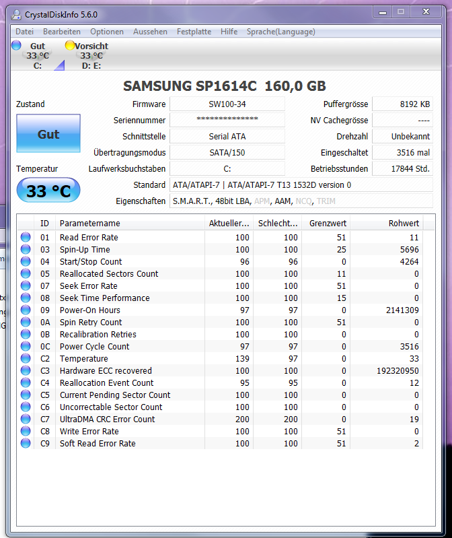Click the drive title SAMSUNG SP1614C 160,0 GB

[x=225, y=86]
